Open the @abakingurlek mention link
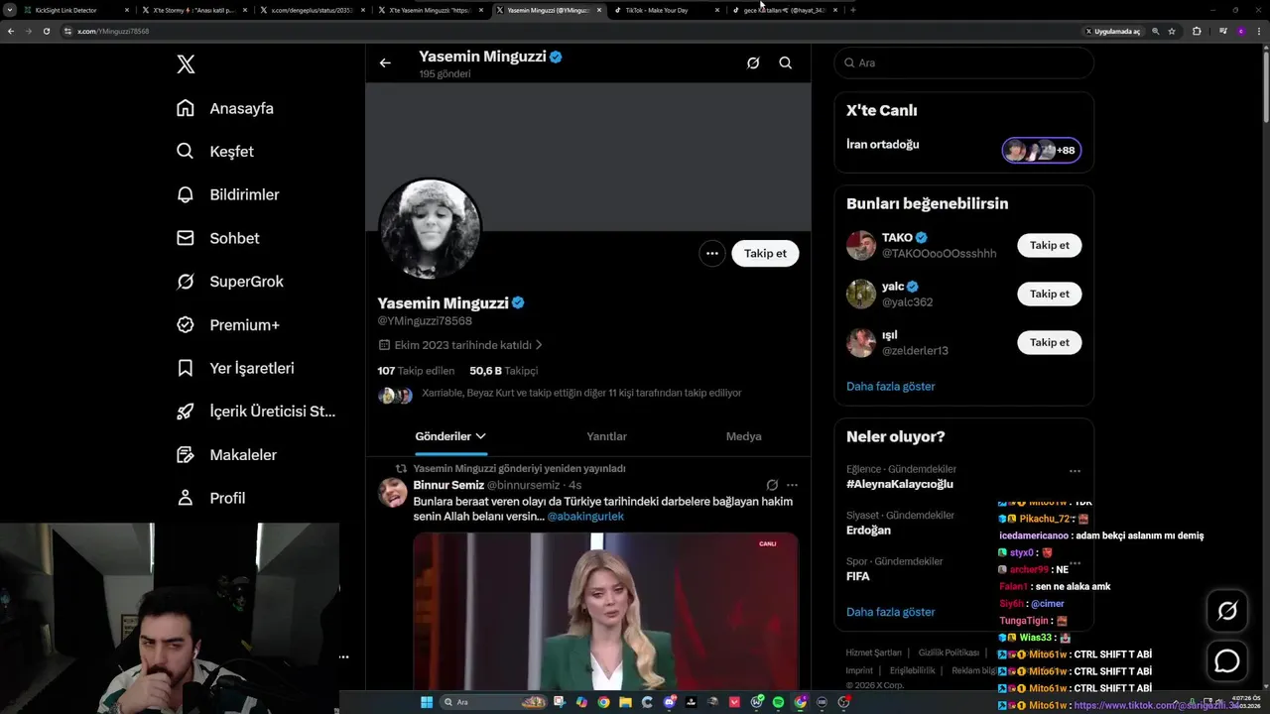The width and height of the screenshot is (1270, 714). click(585, 516)
